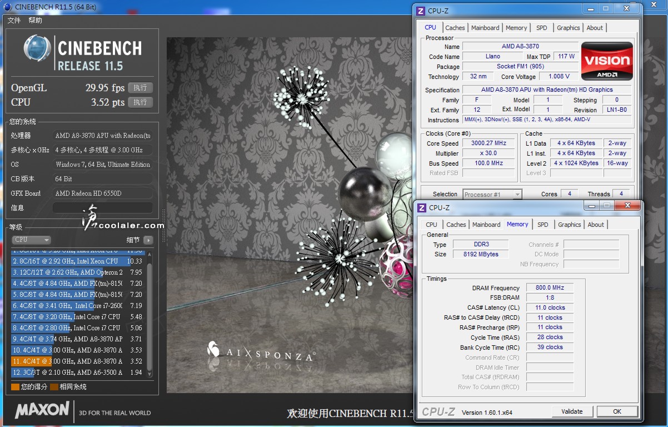The width and height of the screenshot is (668, 427).
Task: Click the upper CPU-Z window title icon
Action: 421,11
